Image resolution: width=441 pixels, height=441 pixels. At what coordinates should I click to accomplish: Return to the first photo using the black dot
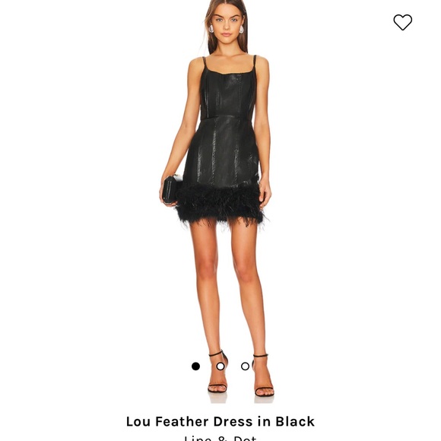tap(195, 366)
